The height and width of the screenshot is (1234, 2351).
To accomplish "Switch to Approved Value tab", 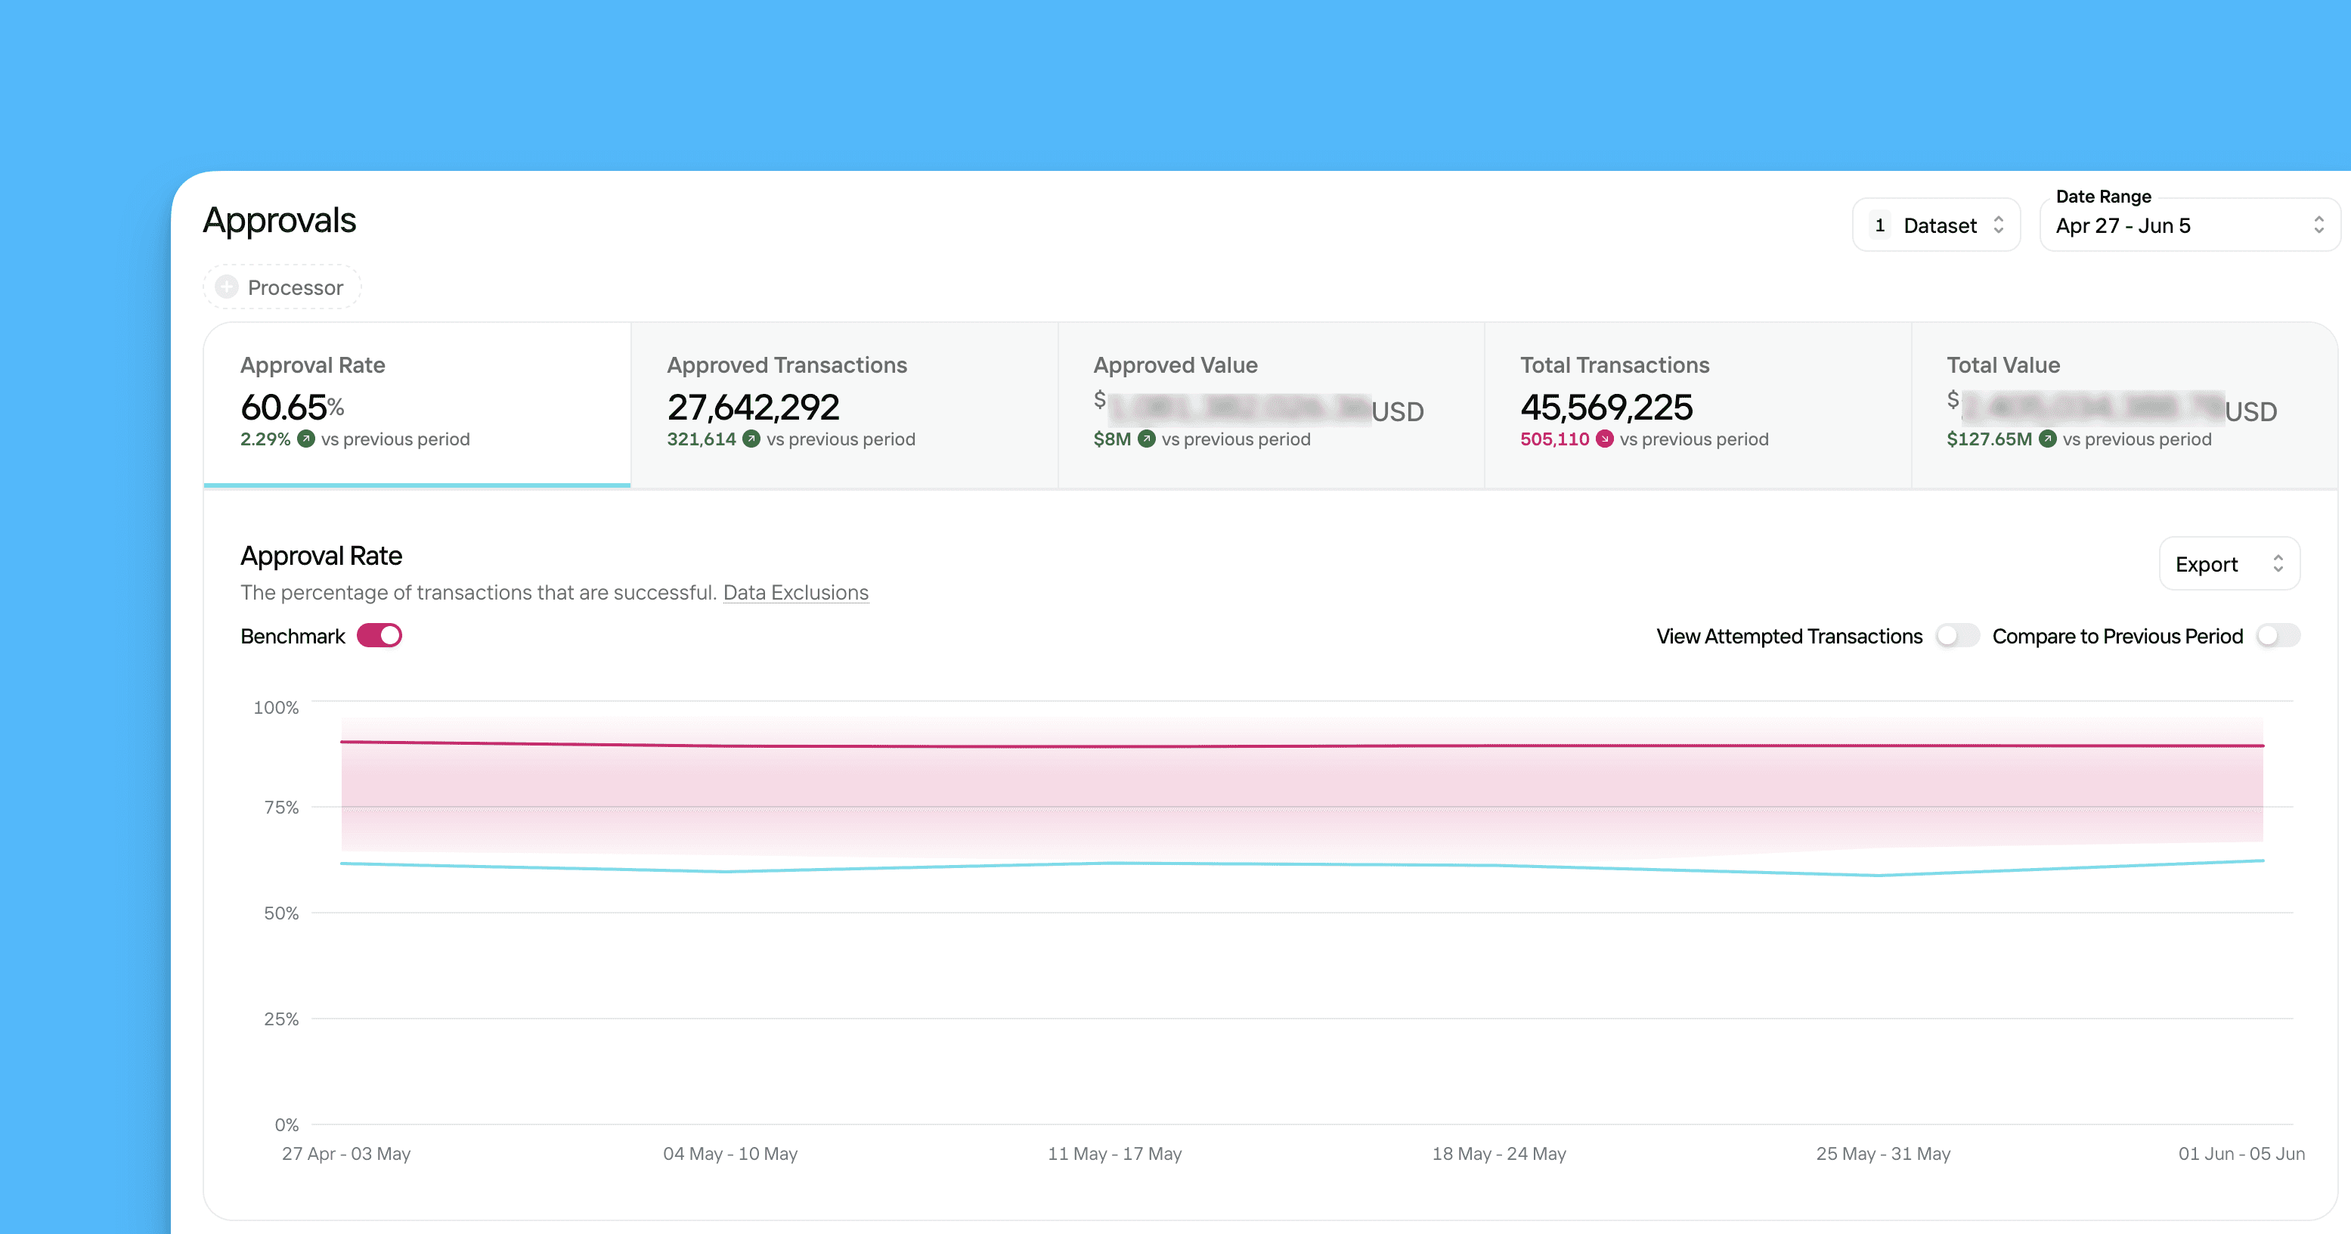I will coord(1272,405).
